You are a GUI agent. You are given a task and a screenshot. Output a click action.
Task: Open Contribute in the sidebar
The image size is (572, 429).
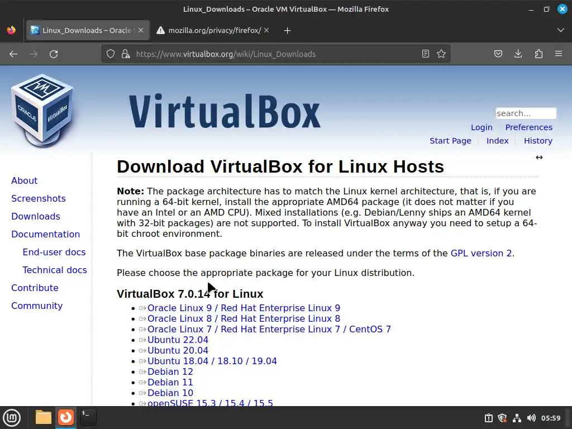35,288
